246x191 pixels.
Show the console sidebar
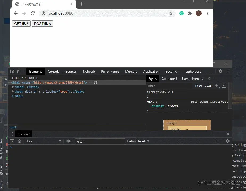point(12,141)
